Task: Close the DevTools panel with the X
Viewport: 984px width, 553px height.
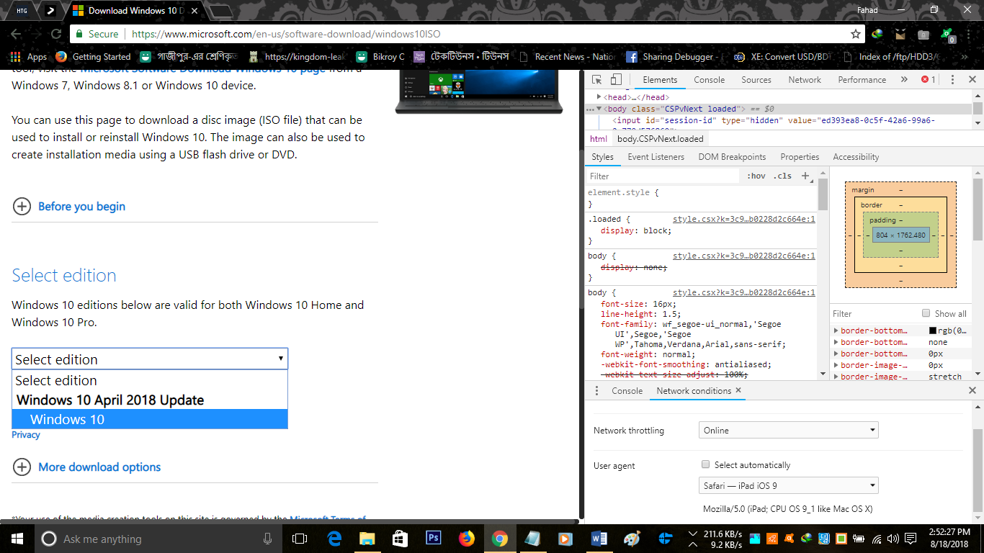Action: 972,80
